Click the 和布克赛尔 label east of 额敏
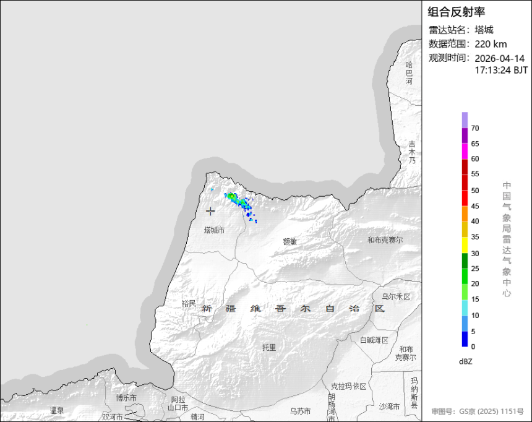Image resolution: width=532 pixels, height=422 pixels. pos(385,240)
